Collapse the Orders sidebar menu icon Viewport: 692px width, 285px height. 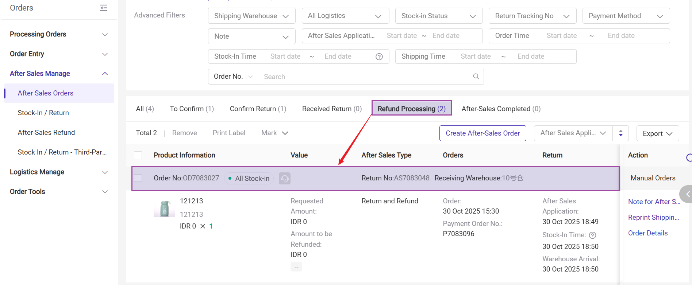click(104, 8)
